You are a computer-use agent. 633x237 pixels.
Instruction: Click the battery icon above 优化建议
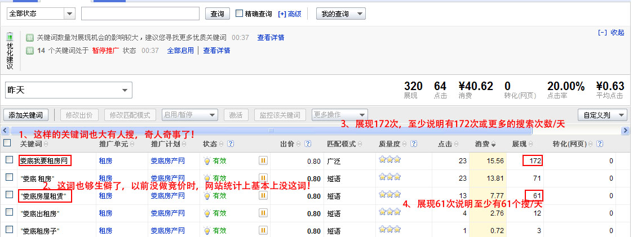(10, 37)
